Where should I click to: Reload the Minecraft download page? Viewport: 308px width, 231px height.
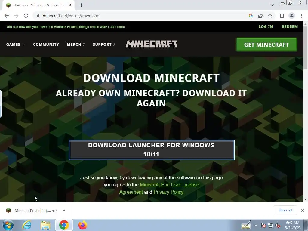[26, 16]
